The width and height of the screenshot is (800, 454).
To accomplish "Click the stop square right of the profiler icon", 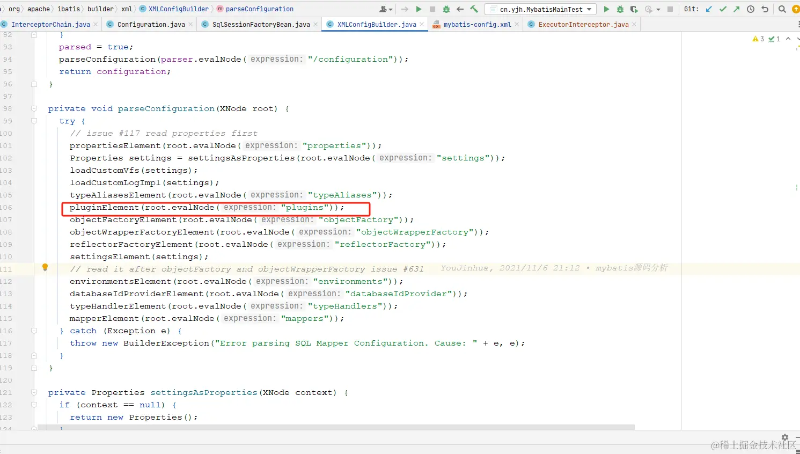I will click(x=670, y=9).
